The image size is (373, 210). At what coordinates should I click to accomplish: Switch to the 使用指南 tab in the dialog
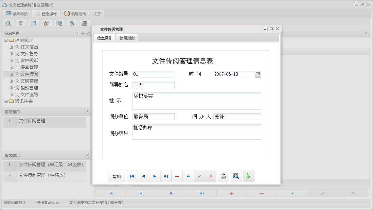coord(127,38)
